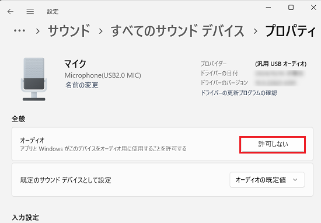This screenshot has height=223, width=321.
Task: Go back using the arrow icon
Action: coord(11,12)
